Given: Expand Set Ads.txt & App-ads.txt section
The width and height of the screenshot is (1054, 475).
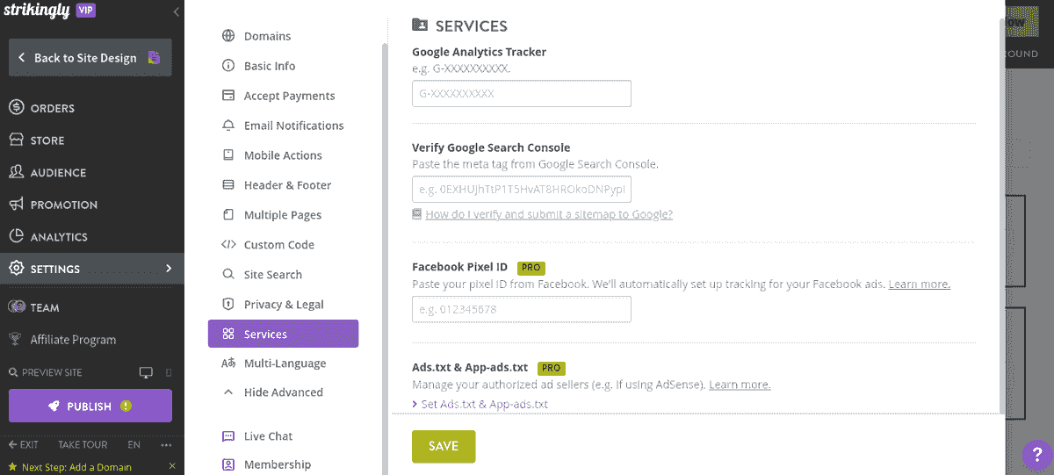Looking at the screenshot, I should tap(480, 405).
